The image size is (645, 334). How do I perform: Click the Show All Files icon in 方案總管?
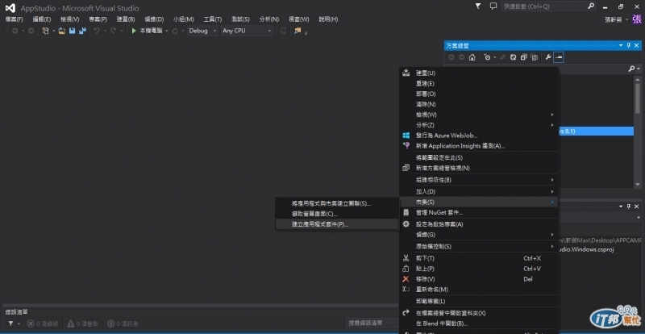(535, 57)
